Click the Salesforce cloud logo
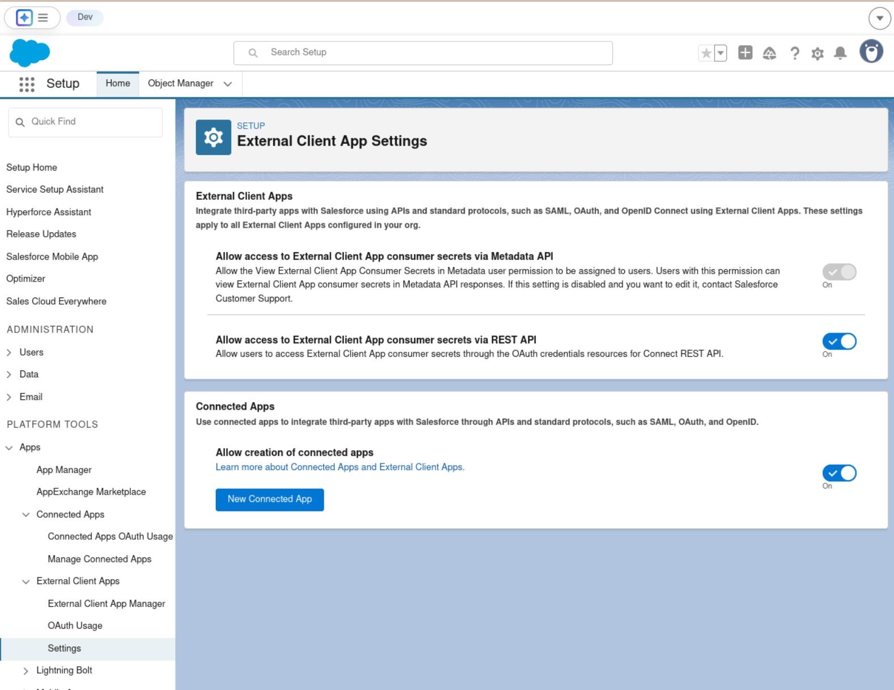Image resolution: width=894 pixels, height=690 pixels. 30,53
